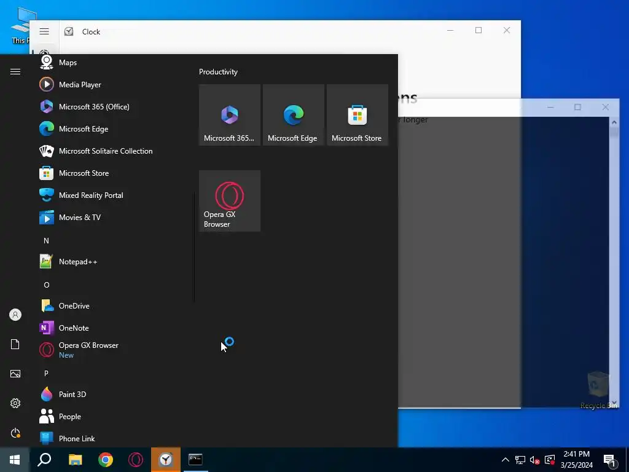
Task: Click the Start app list scrollbar
Action: [195, 246]
